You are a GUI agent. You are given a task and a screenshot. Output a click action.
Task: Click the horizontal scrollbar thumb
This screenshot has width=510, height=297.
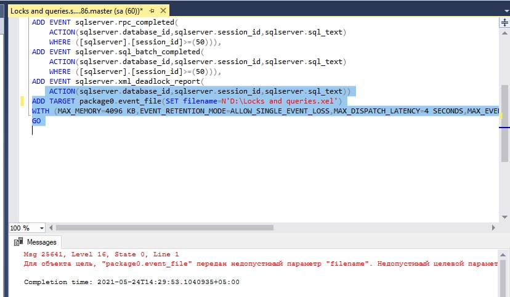(164, 228)
